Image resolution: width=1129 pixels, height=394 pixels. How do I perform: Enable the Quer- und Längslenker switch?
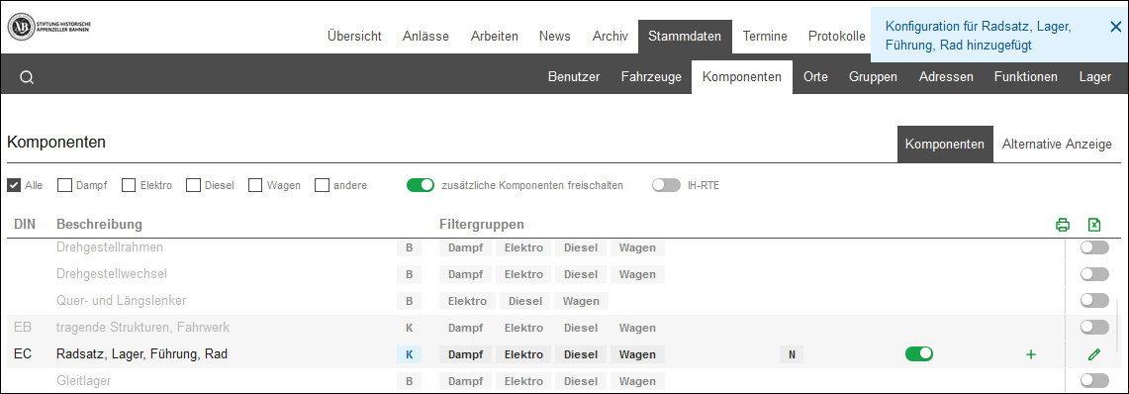[x=1094, y=300]
